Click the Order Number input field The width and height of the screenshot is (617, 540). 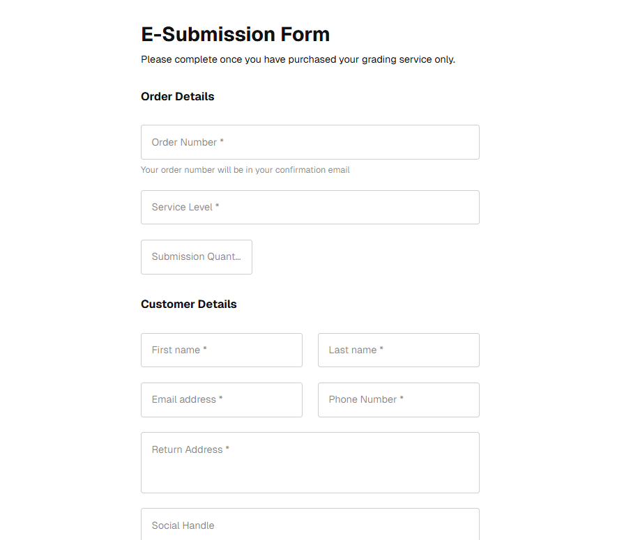[310, 142]
